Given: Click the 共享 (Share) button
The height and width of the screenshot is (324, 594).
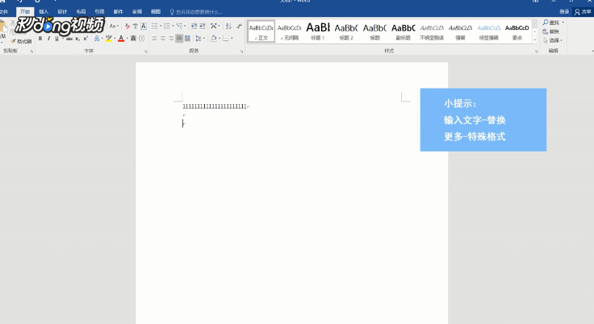Looking at the screenshot, I should (583, 12).
